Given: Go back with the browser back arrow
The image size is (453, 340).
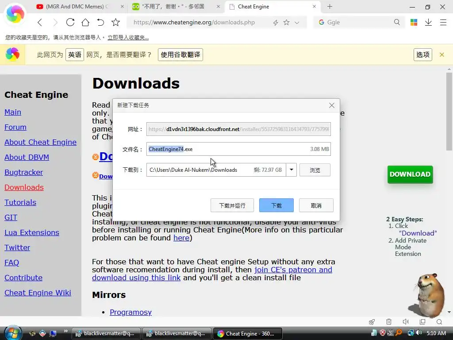Looking at the screenshot, I should (x=40, y=22).
